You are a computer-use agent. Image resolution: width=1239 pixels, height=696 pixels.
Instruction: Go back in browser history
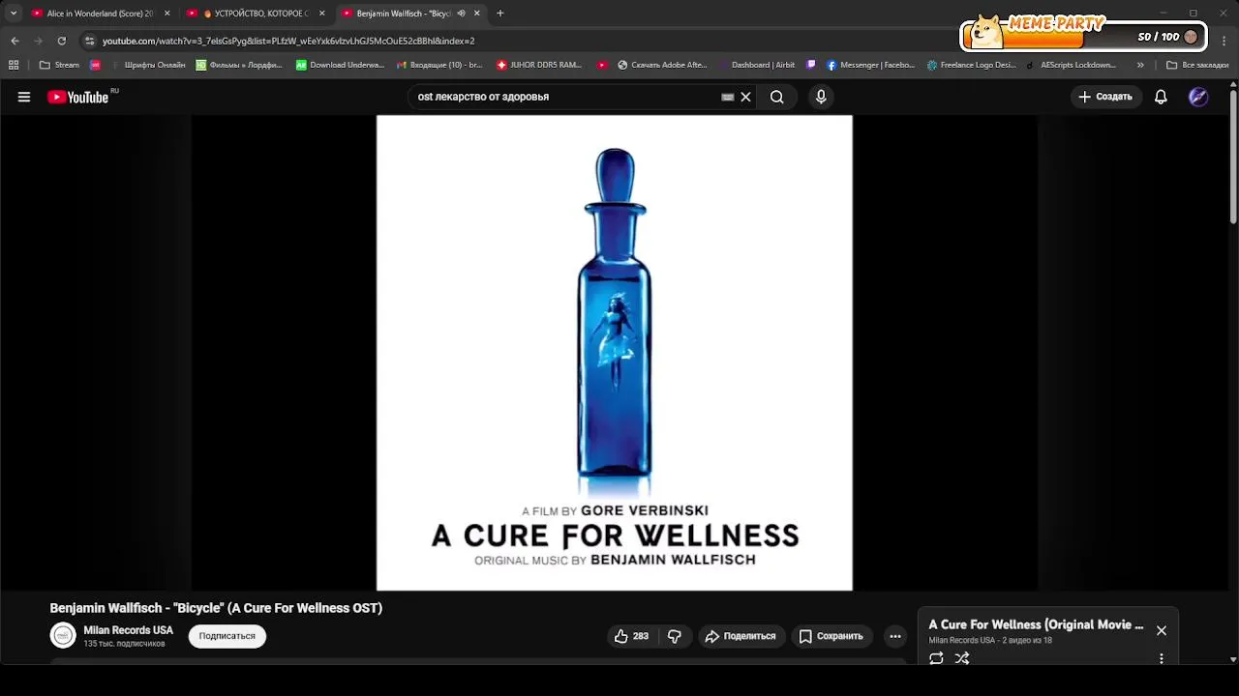[15, 41]
